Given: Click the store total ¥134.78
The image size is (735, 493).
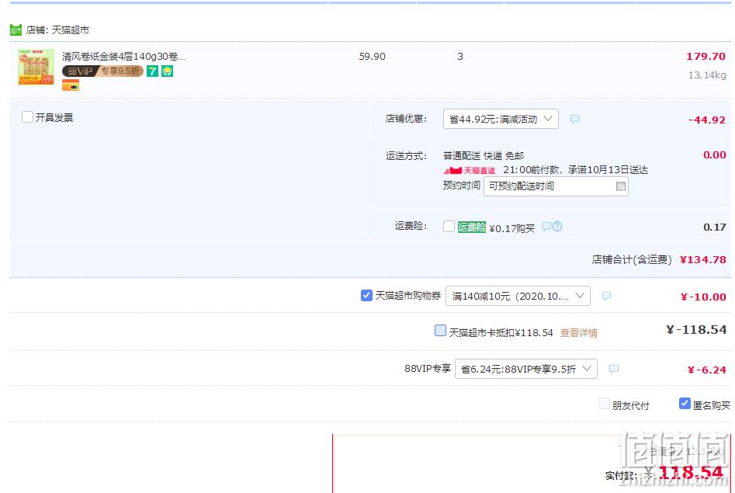Looking at the screenshot, I should pos(703,260).
